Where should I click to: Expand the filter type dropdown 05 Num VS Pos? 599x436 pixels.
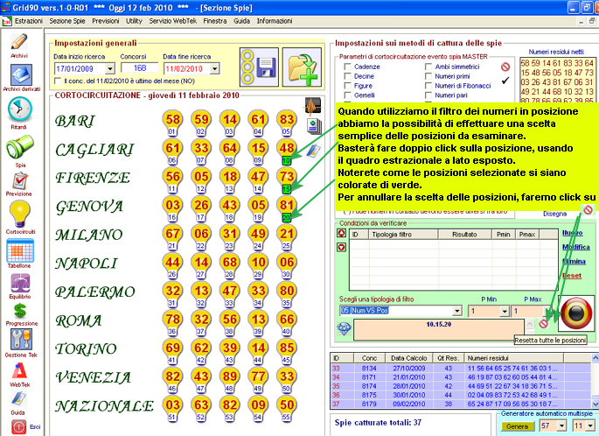click(x=457, y=311)
